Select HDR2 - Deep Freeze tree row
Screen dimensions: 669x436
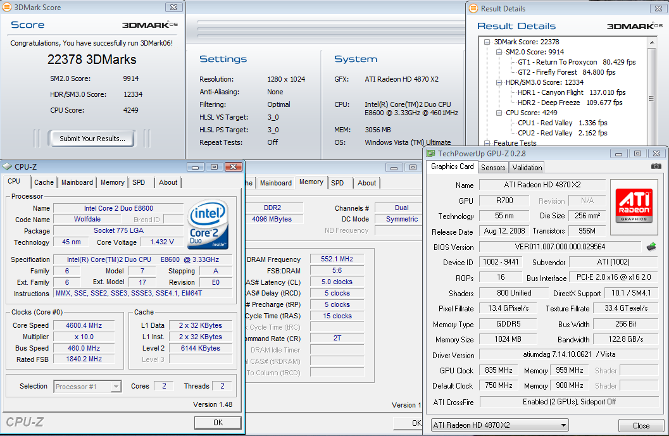(x=570, y=103)
